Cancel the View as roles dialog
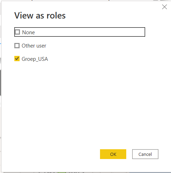The image size is (171, 173). point(145,154)
